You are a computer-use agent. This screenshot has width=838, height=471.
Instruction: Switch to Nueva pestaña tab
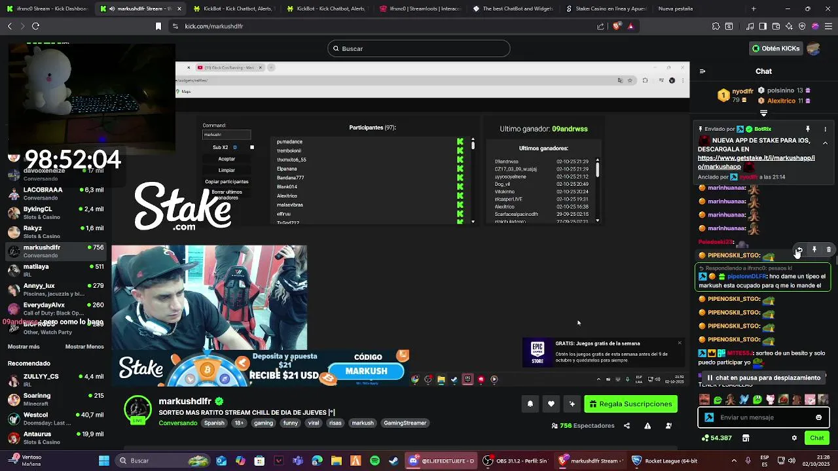[x=676, y=9]
